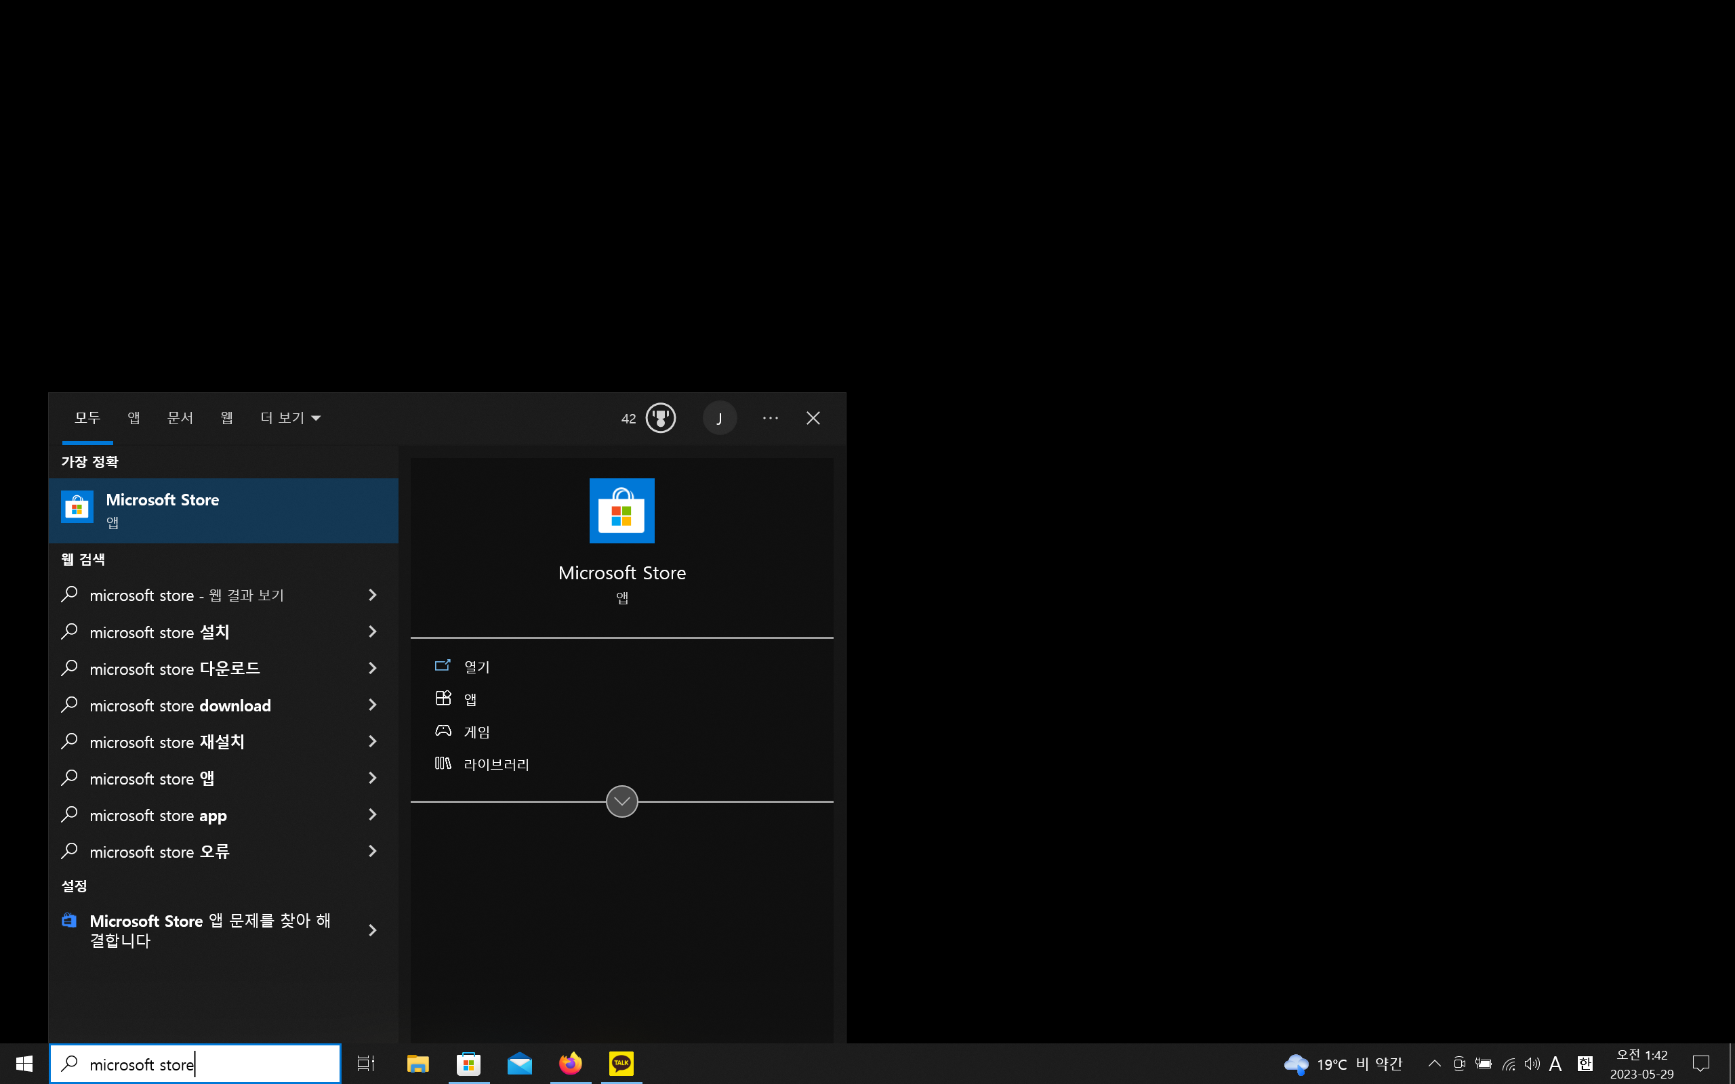Open the J user account avatar
Viewport: 1735px width, 1084px height.
tap(719, 418)
